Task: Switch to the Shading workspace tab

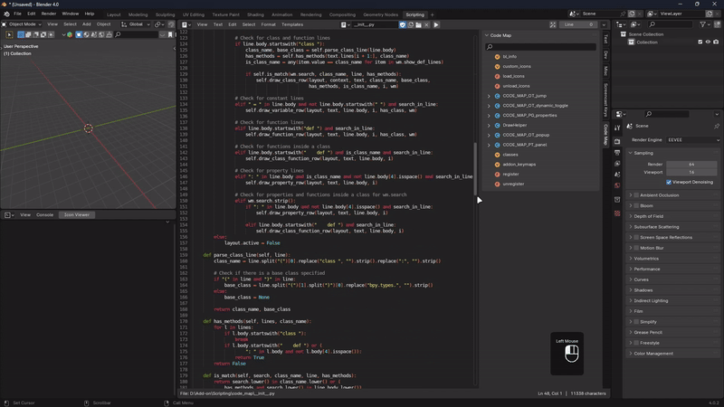Action: 255,14
